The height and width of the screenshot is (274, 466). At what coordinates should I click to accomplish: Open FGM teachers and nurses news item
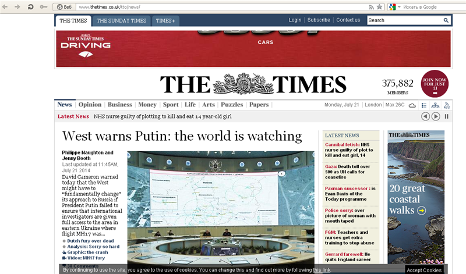pos(349,237)
